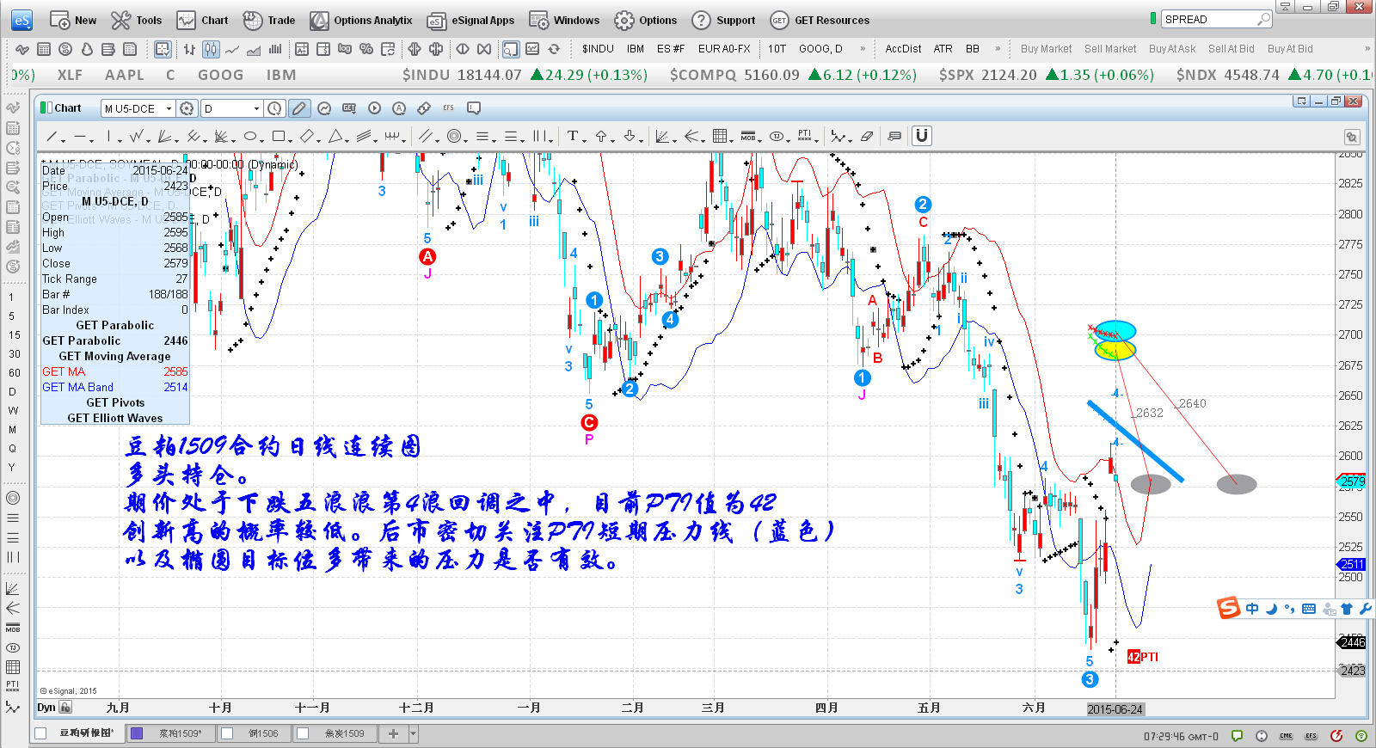Image resolution: width=1376 pixels, height=748 pixels.
Task: Expand the trade buttons overflow chevron
Action: point(1367,49)
